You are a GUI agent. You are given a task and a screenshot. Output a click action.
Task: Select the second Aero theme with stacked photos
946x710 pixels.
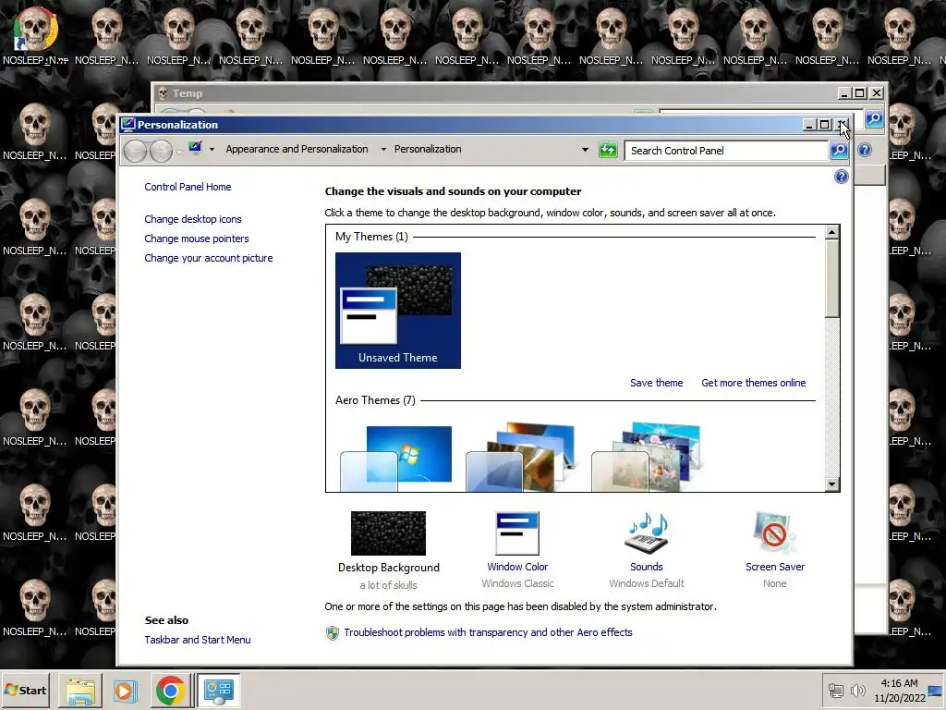coord(522,457)
